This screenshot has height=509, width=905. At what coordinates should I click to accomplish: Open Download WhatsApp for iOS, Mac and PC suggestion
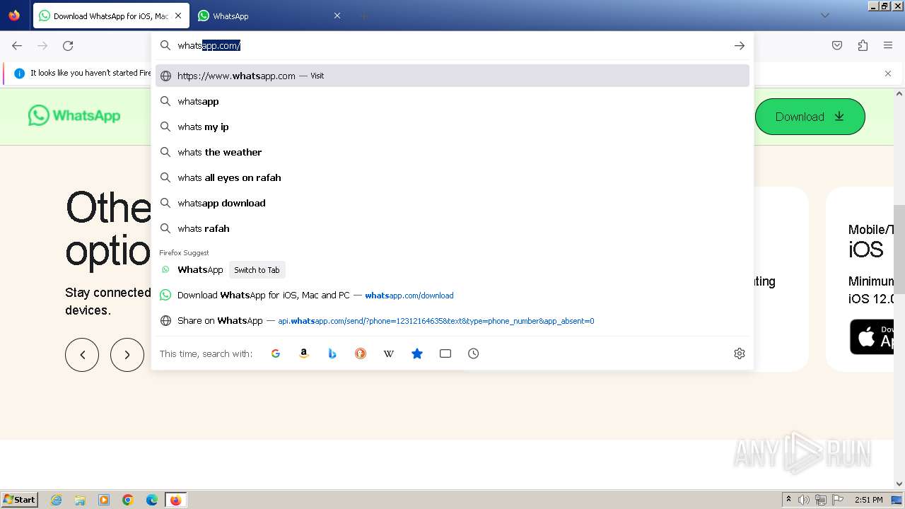(x=452, y=296)
